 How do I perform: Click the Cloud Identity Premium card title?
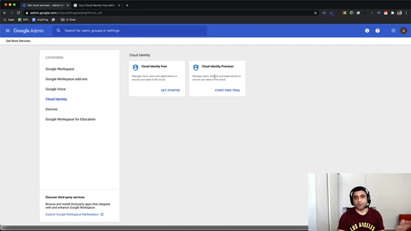(x=218, y=66)
